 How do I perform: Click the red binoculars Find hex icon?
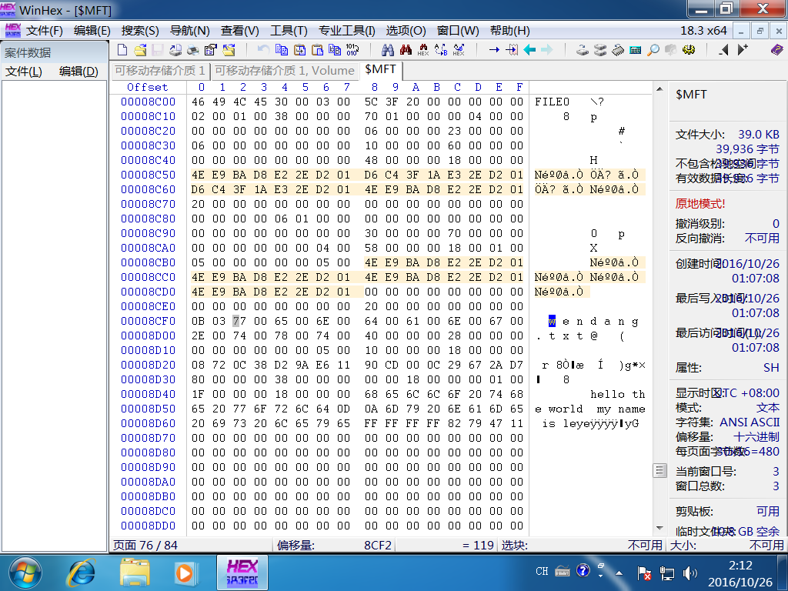[x=406, y=49]
